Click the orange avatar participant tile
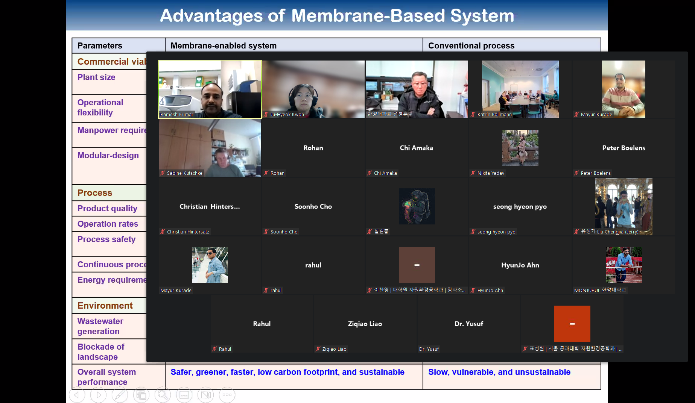This screenshot has width=695, height=403. click(572, 324)
